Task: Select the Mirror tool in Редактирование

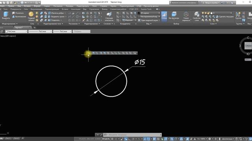Action: (x=87, y=20)
